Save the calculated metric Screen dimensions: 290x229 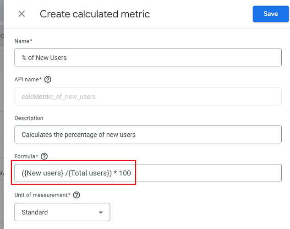coord(271,14)
